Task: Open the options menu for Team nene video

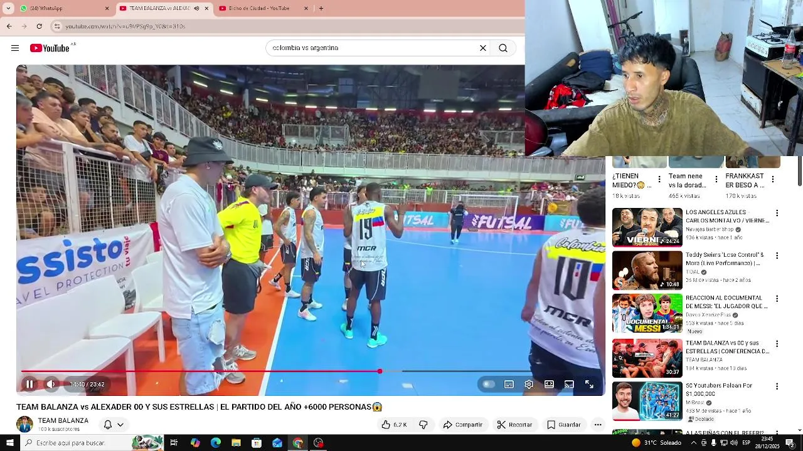Action: click(x=716, y=179)
